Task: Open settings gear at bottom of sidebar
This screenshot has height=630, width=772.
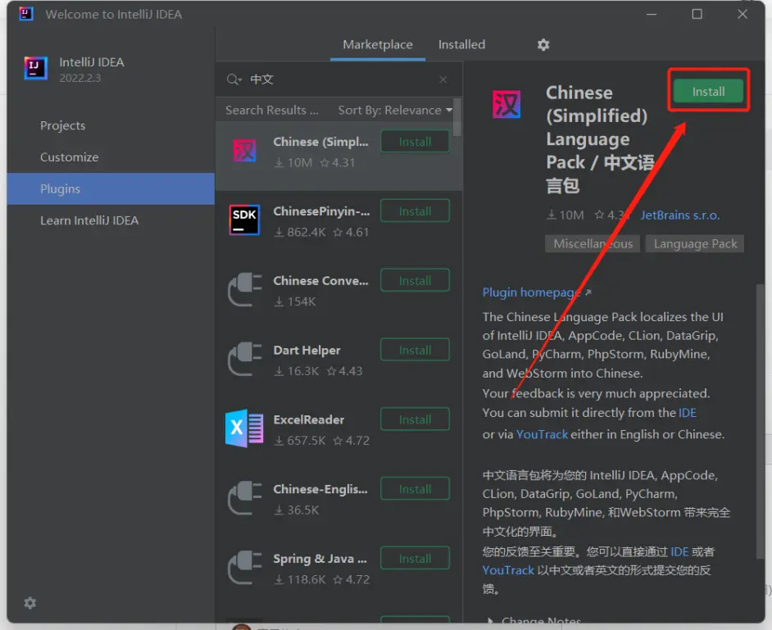Action: [30, 603]
